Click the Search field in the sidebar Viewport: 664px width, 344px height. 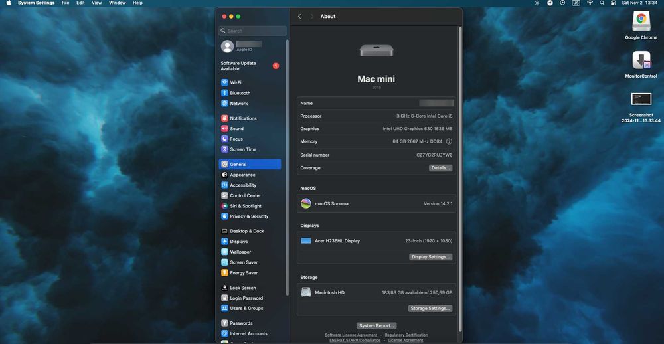[x=253, y=31]
